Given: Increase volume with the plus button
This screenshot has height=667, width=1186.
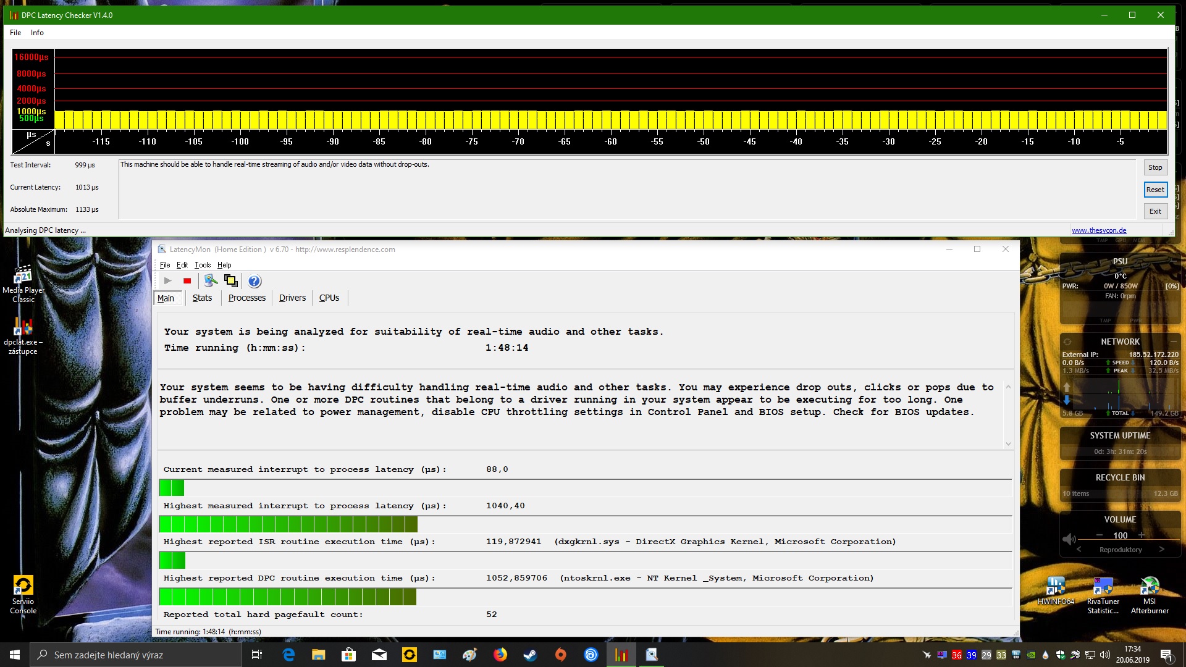Looking at the screenshot, I should pyautogui.click(x=1141, y=535).
